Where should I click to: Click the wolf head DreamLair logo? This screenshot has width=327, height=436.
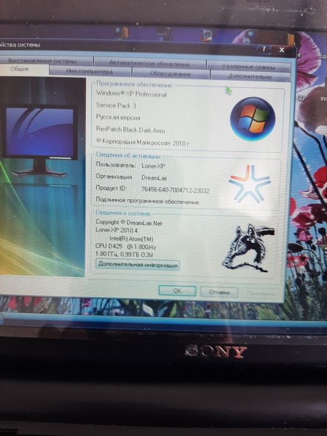[248, 249]
